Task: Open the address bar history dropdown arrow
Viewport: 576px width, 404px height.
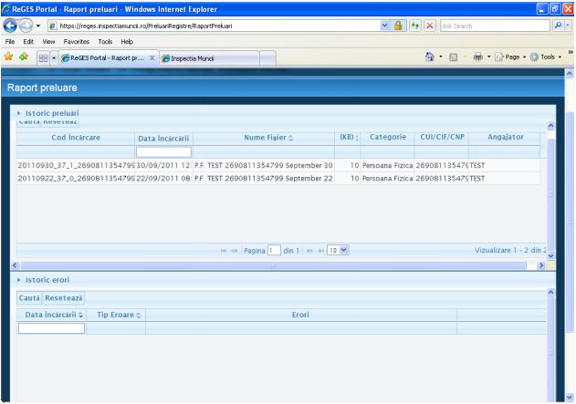Action: tap(384, 26)
